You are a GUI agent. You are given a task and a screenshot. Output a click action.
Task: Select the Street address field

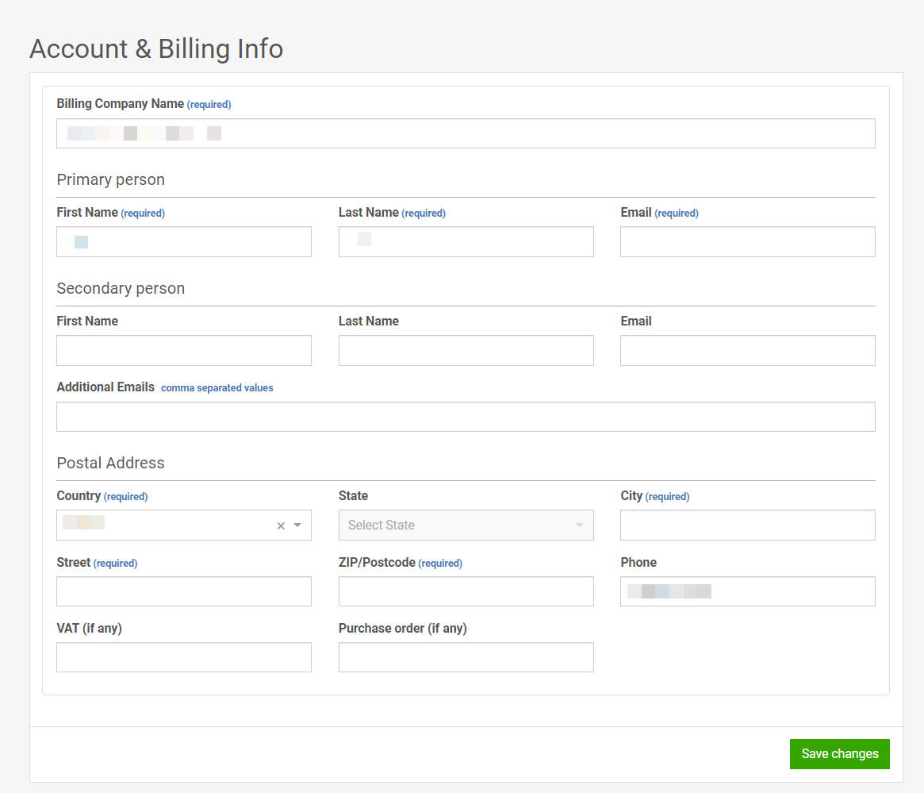[183, 591]
